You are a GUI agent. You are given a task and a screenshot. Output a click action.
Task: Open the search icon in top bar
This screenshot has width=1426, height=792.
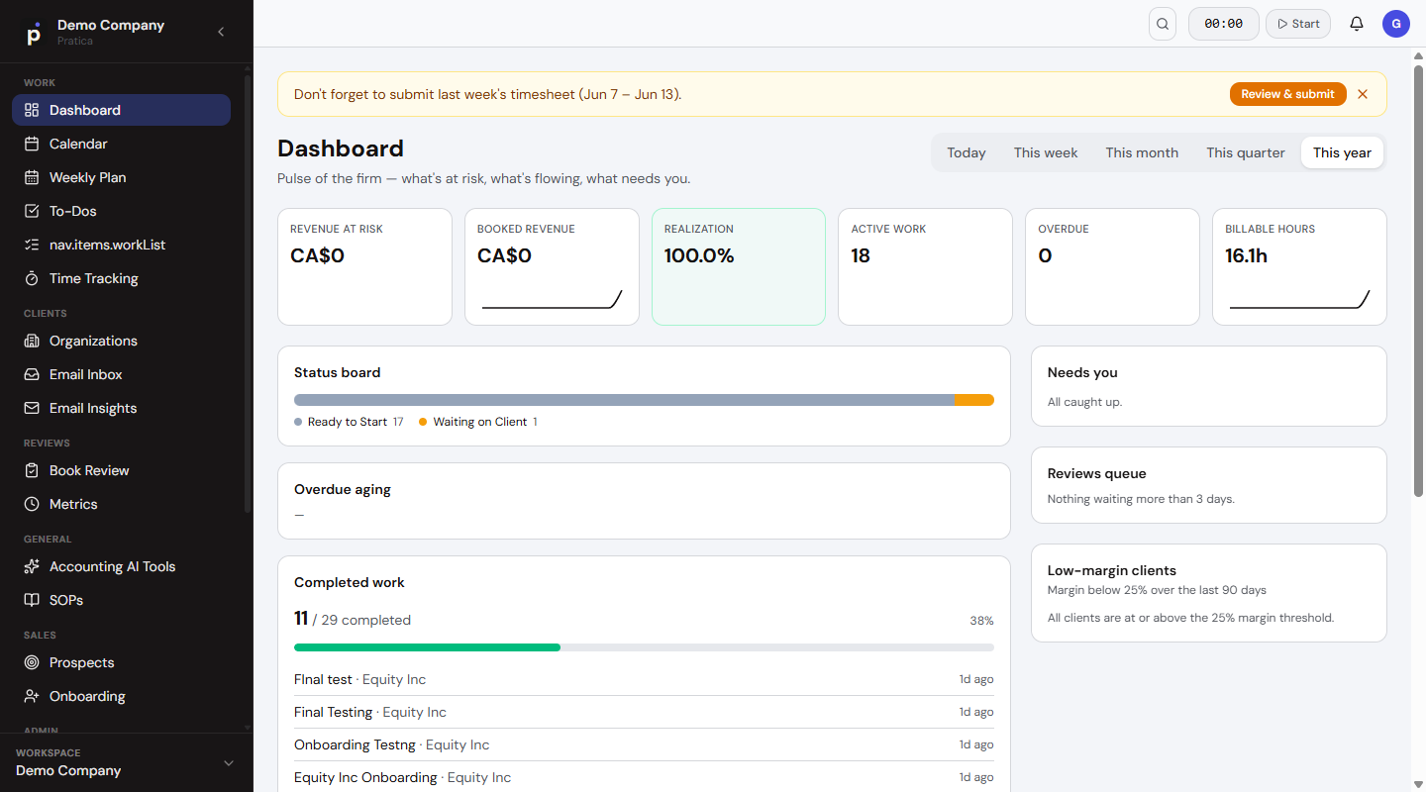coord(1163,24)
